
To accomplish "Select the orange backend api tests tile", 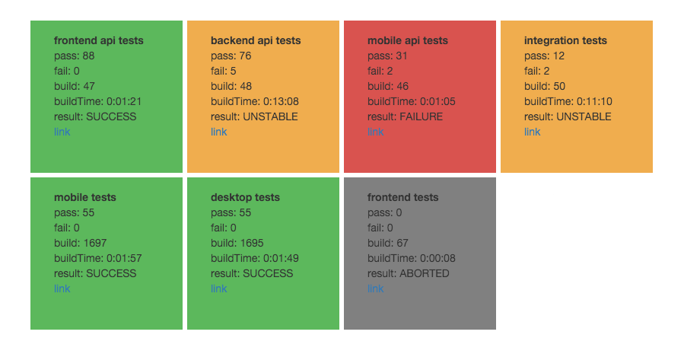I will coord(263,97).
